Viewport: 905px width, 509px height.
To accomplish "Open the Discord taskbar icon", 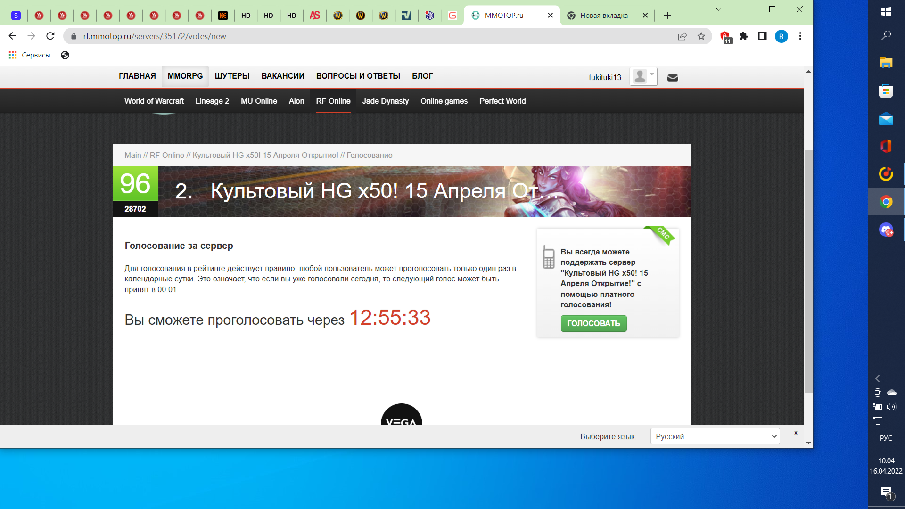I will coord(886,230).
